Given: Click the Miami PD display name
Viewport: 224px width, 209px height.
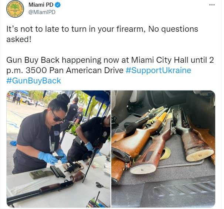Looking at the screenshot, I should coord(41,5).
